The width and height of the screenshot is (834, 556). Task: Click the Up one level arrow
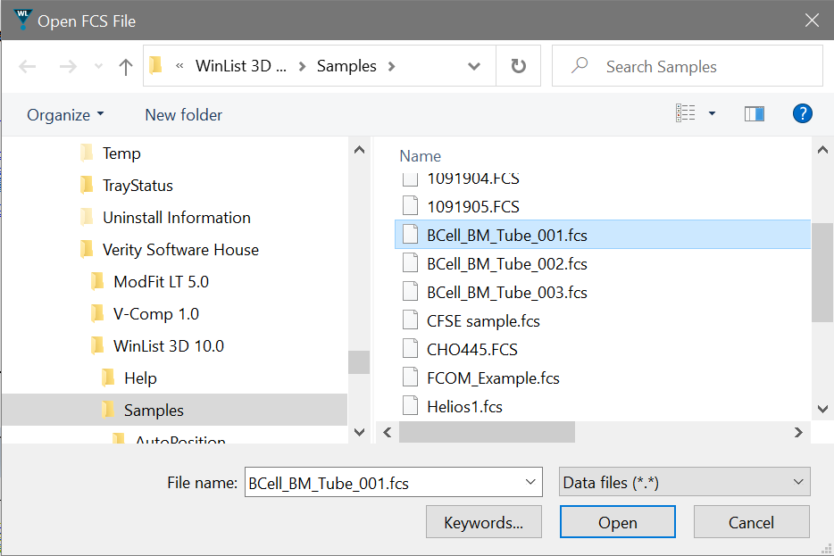point(125,66)
